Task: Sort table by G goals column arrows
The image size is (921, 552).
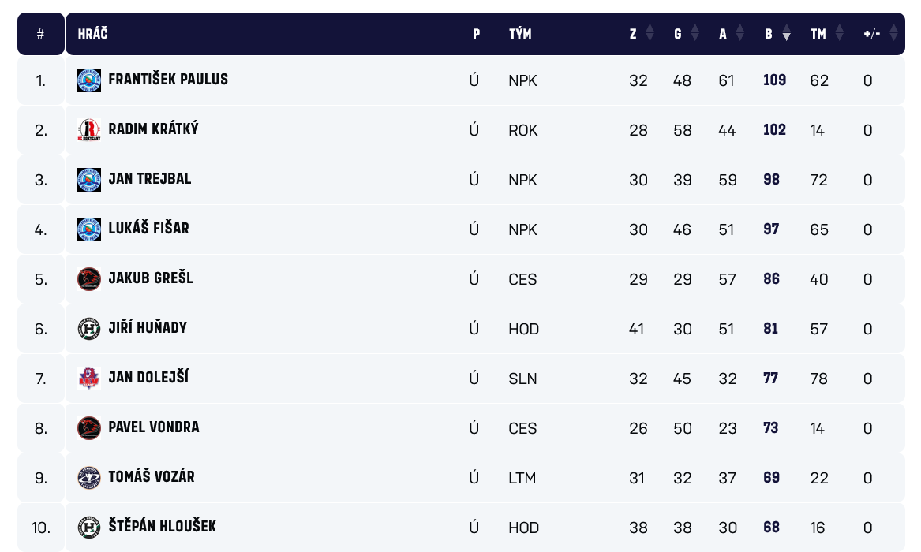Action: point(694,33)
